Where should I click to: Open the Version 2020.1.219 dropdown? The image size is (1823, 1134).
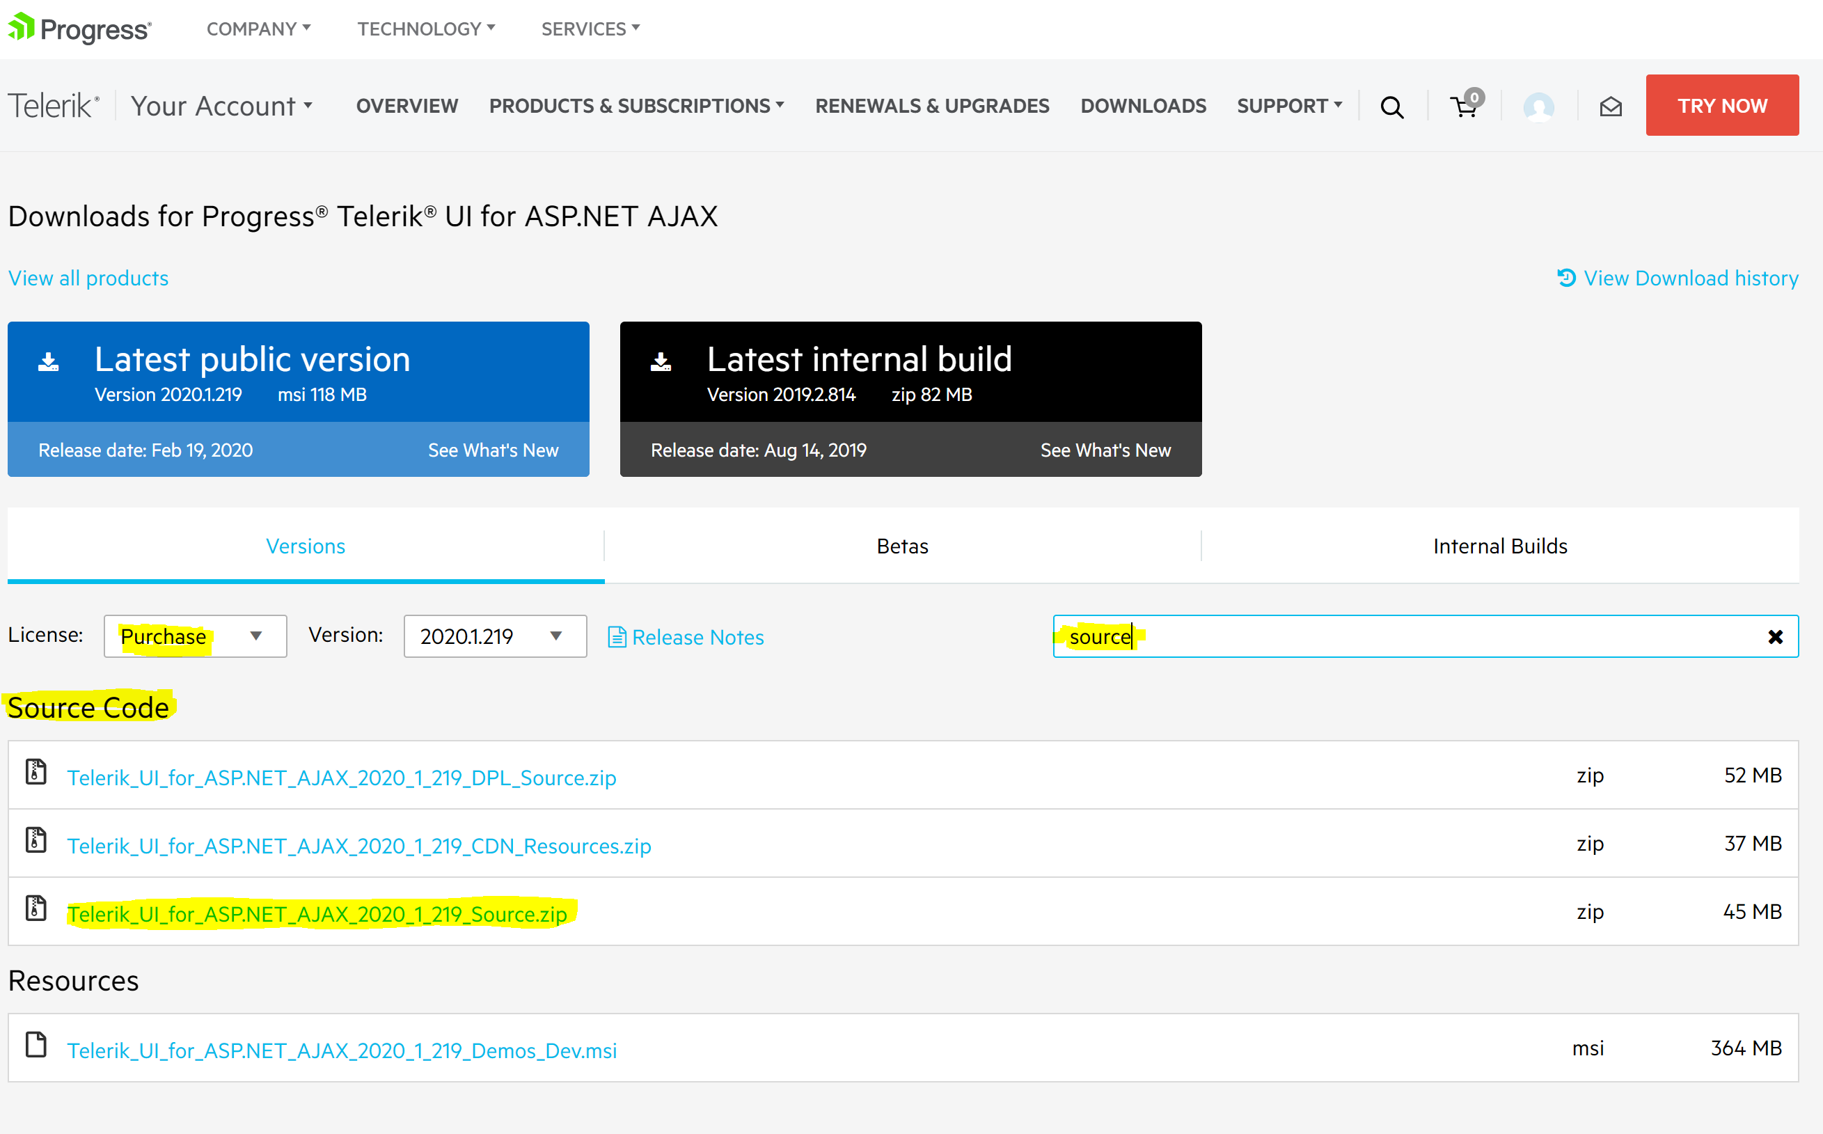pos(494,637)
